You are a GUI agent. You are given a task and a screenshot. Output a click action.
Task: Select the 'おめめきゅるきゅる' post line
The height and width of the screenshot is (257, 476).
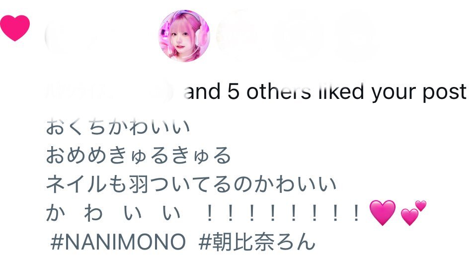[x=139, y=155]
